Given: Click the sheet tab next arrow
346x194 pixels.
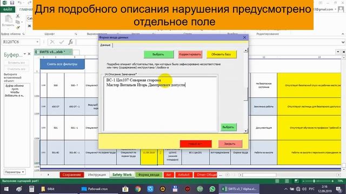Looking at the screenshot, I should 48,175.
